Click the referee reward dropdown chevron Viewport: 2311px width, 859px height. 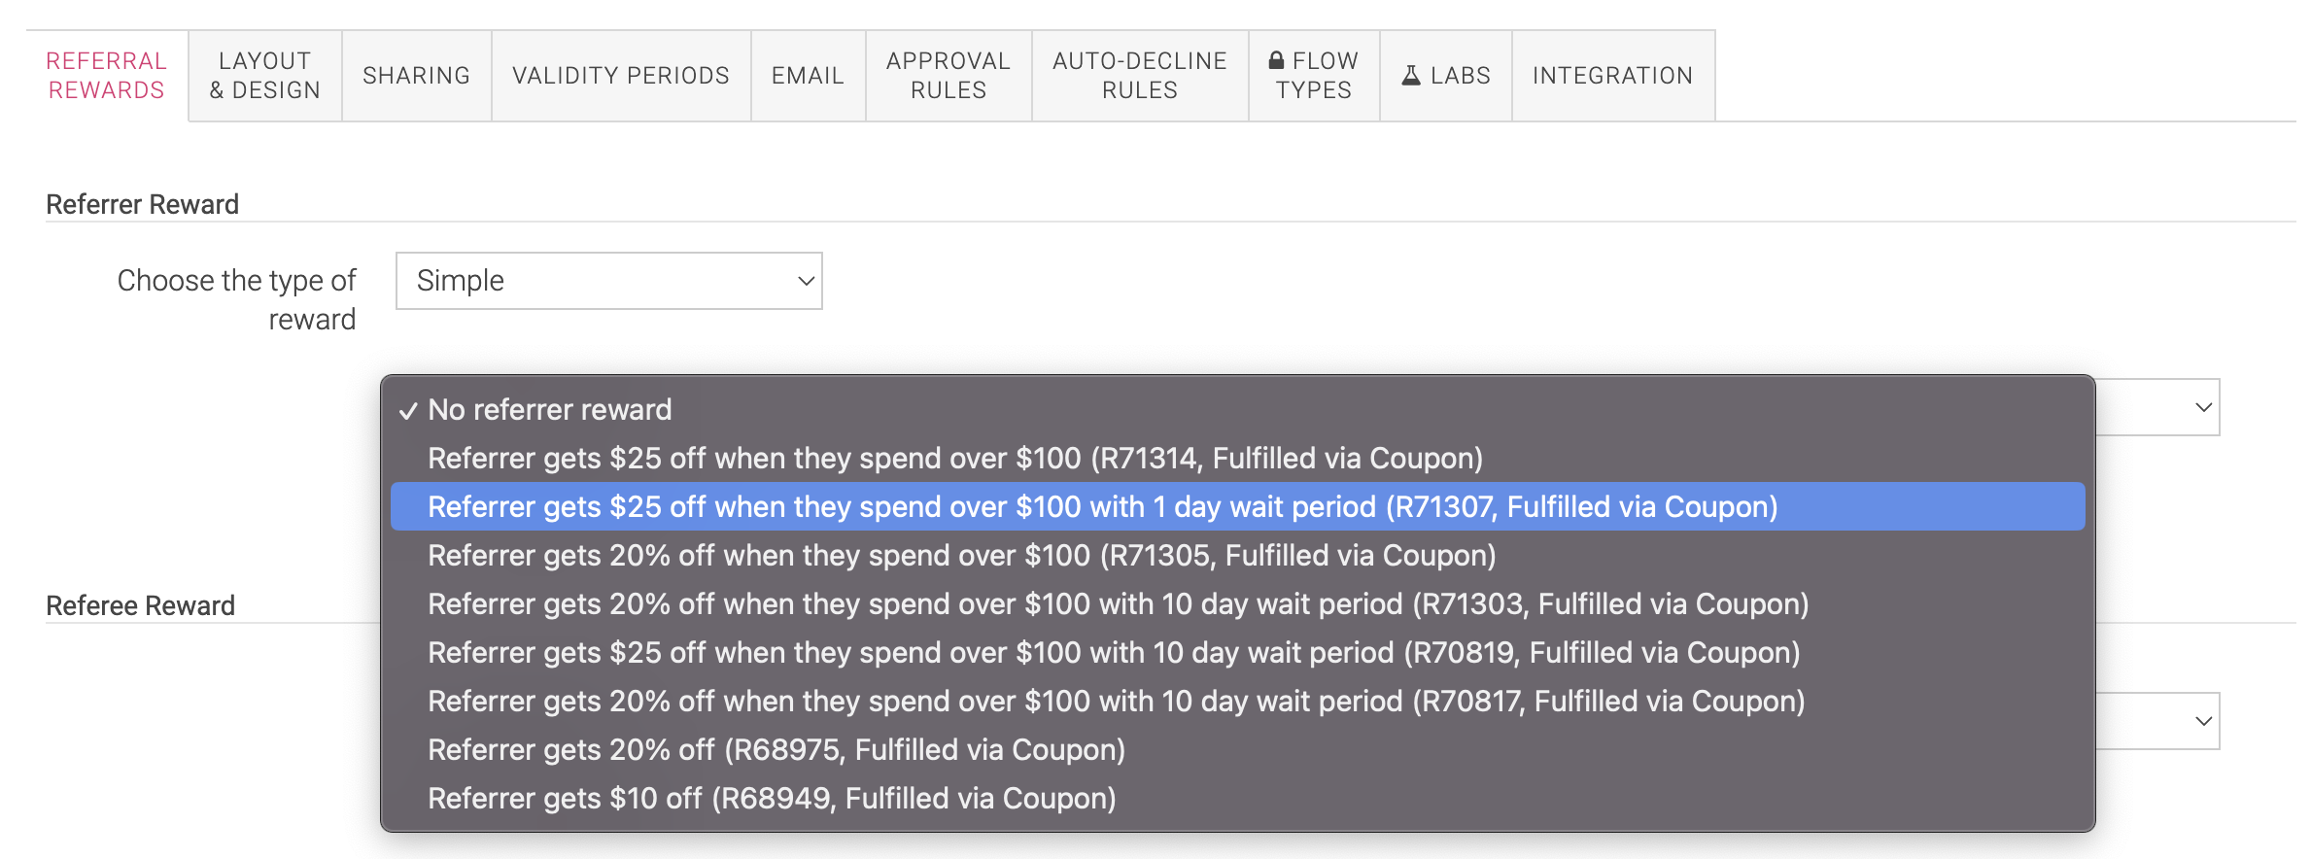pyautogui.click(x=2203, y=721)
